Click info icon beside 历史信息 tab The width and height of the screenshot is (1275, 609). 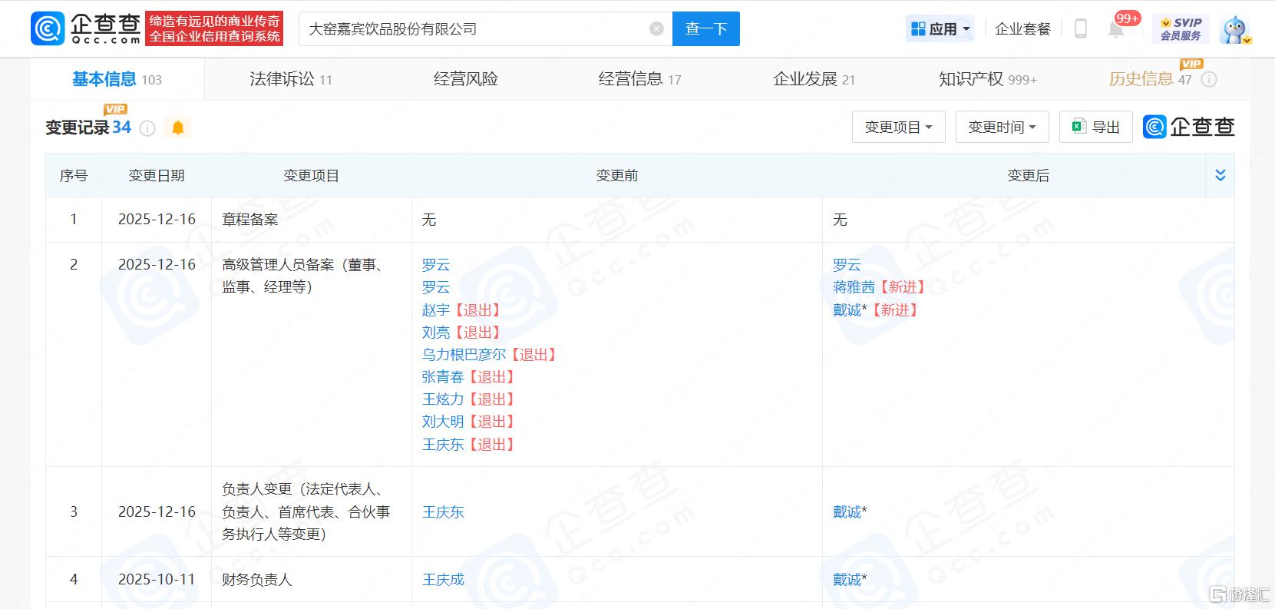pyautogui.click(x=1209, y=79)
